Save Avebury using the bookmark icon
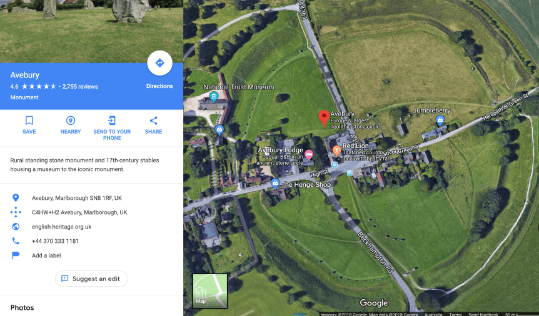This screenshot has width=539, height=316. coord(29,125)
